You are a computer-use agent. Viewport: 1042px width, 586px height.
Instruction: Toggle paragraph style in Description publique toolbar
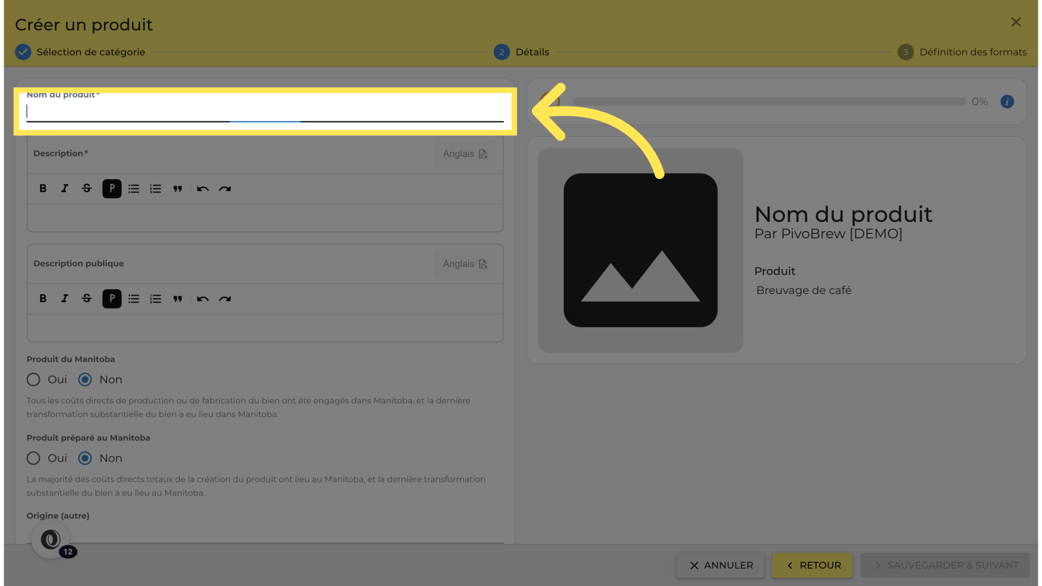[x=112, y=298]
